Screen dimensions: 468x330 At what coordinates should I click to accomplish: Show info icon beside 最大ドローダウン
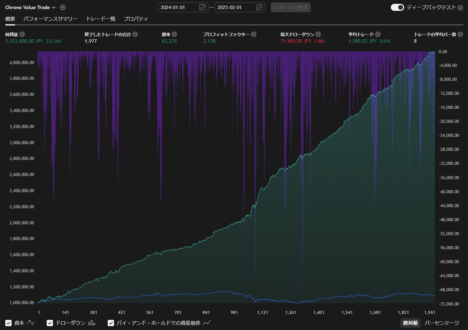tap(318, 34)
